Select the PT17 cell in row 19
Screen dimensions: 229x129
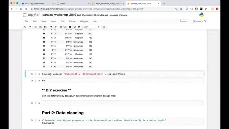(x=53, y=54)
